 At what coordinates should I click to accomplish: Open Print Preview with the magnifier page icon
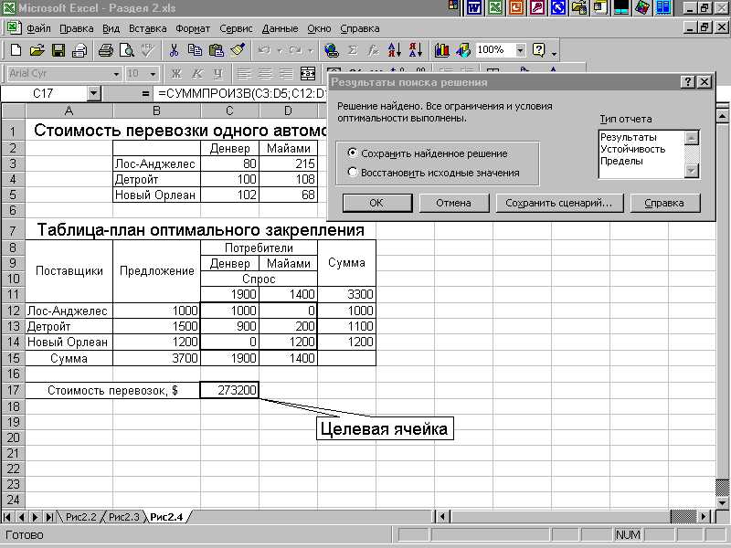tap(127, 50)
